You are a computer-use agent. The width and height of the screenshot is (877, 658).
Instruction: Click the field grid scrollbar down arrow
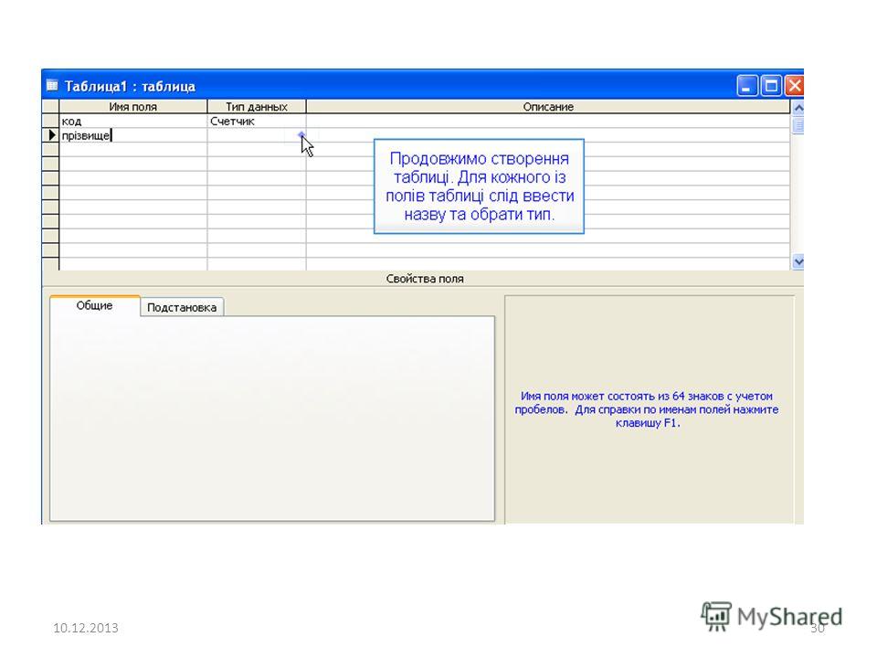(x=798, y=261)
